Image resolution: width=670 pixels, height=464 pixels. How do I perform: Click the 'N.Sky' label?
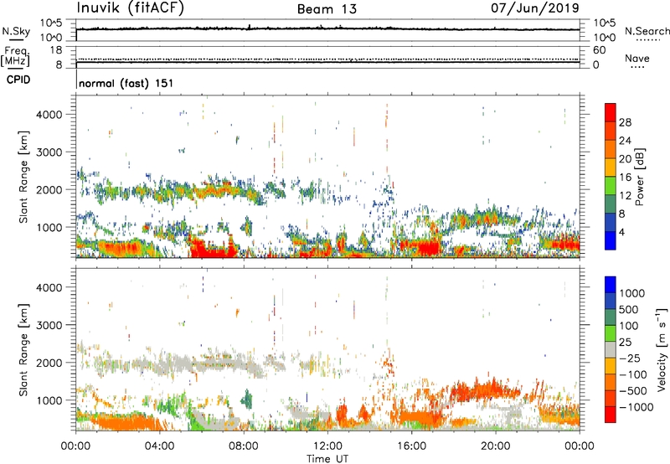click(16, 31)
